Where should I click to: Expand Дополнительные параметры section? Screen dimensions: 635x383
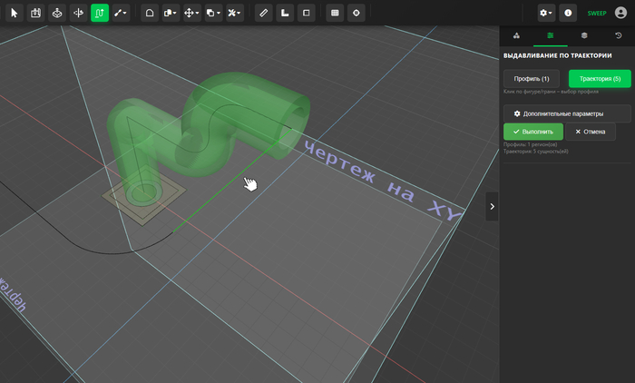point(567,113)
